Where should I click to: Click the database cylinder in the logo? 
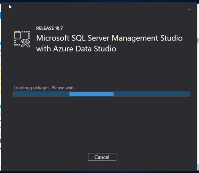[x=18, y=35]
